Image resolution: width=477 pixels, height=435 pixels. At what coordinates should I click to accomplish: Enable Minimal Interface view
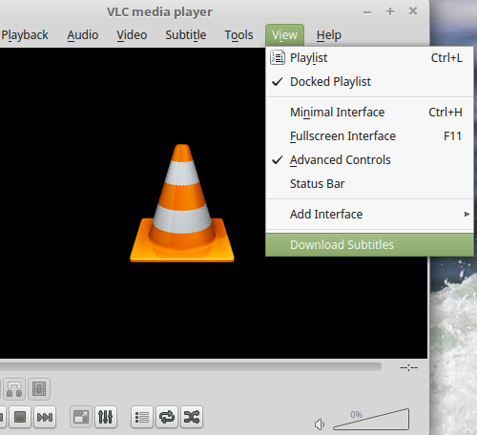tap(369, 113)
